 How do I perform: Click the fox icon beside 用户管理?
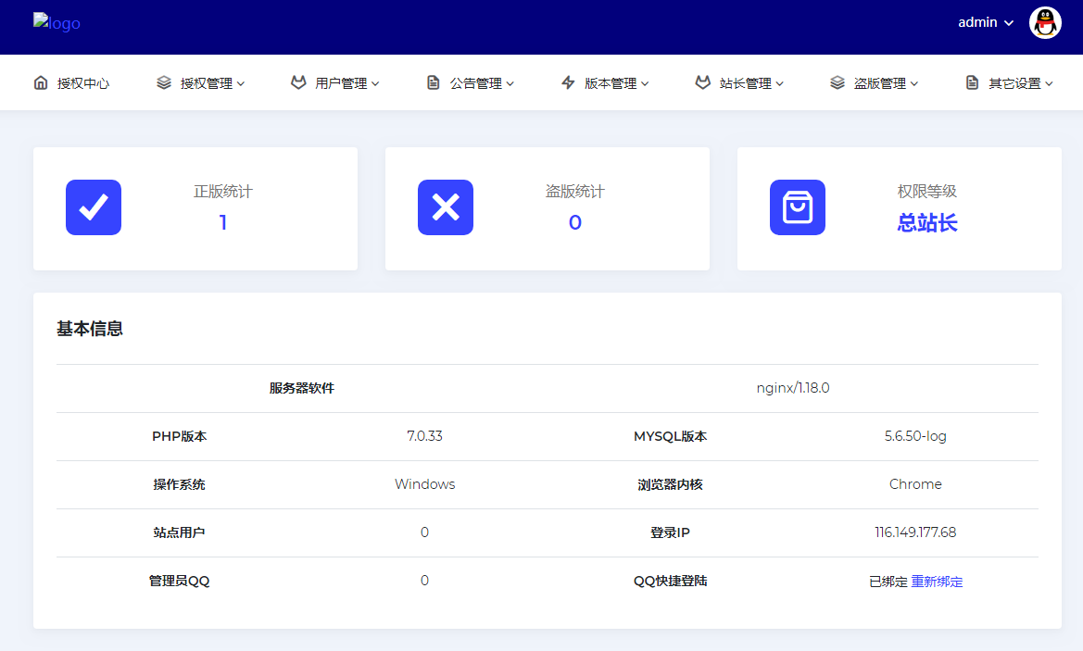pos(298,82)
